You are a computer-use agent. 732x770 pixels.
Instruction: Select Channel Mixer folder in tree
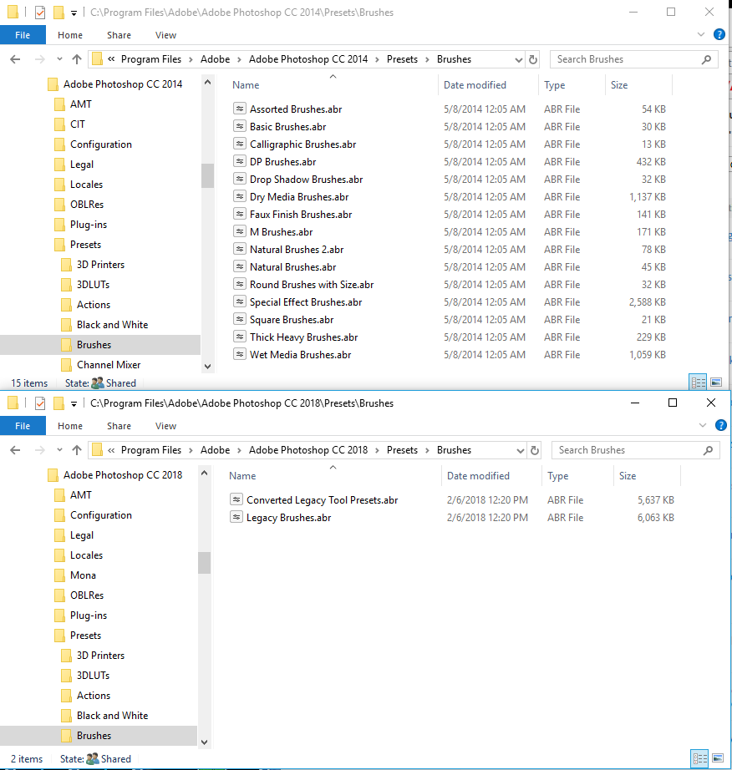point(109,365)
